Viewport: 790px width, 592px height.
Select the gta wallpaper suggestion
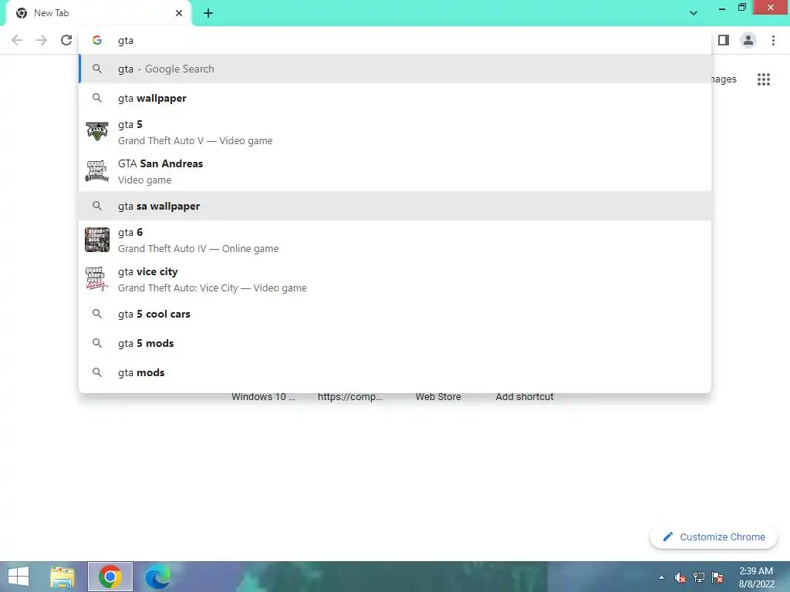[395, 98]
